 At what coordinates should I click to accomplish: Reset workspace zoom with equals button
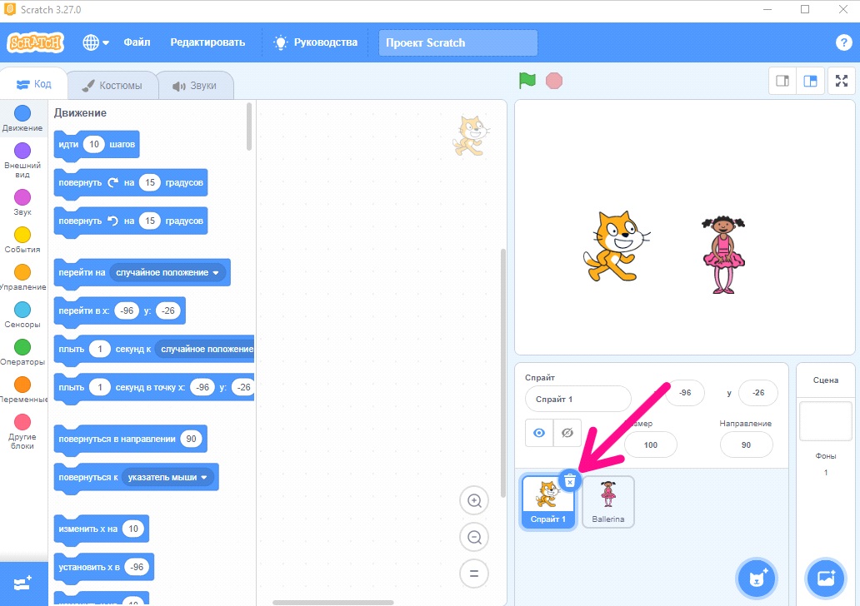tap(474, 574)
